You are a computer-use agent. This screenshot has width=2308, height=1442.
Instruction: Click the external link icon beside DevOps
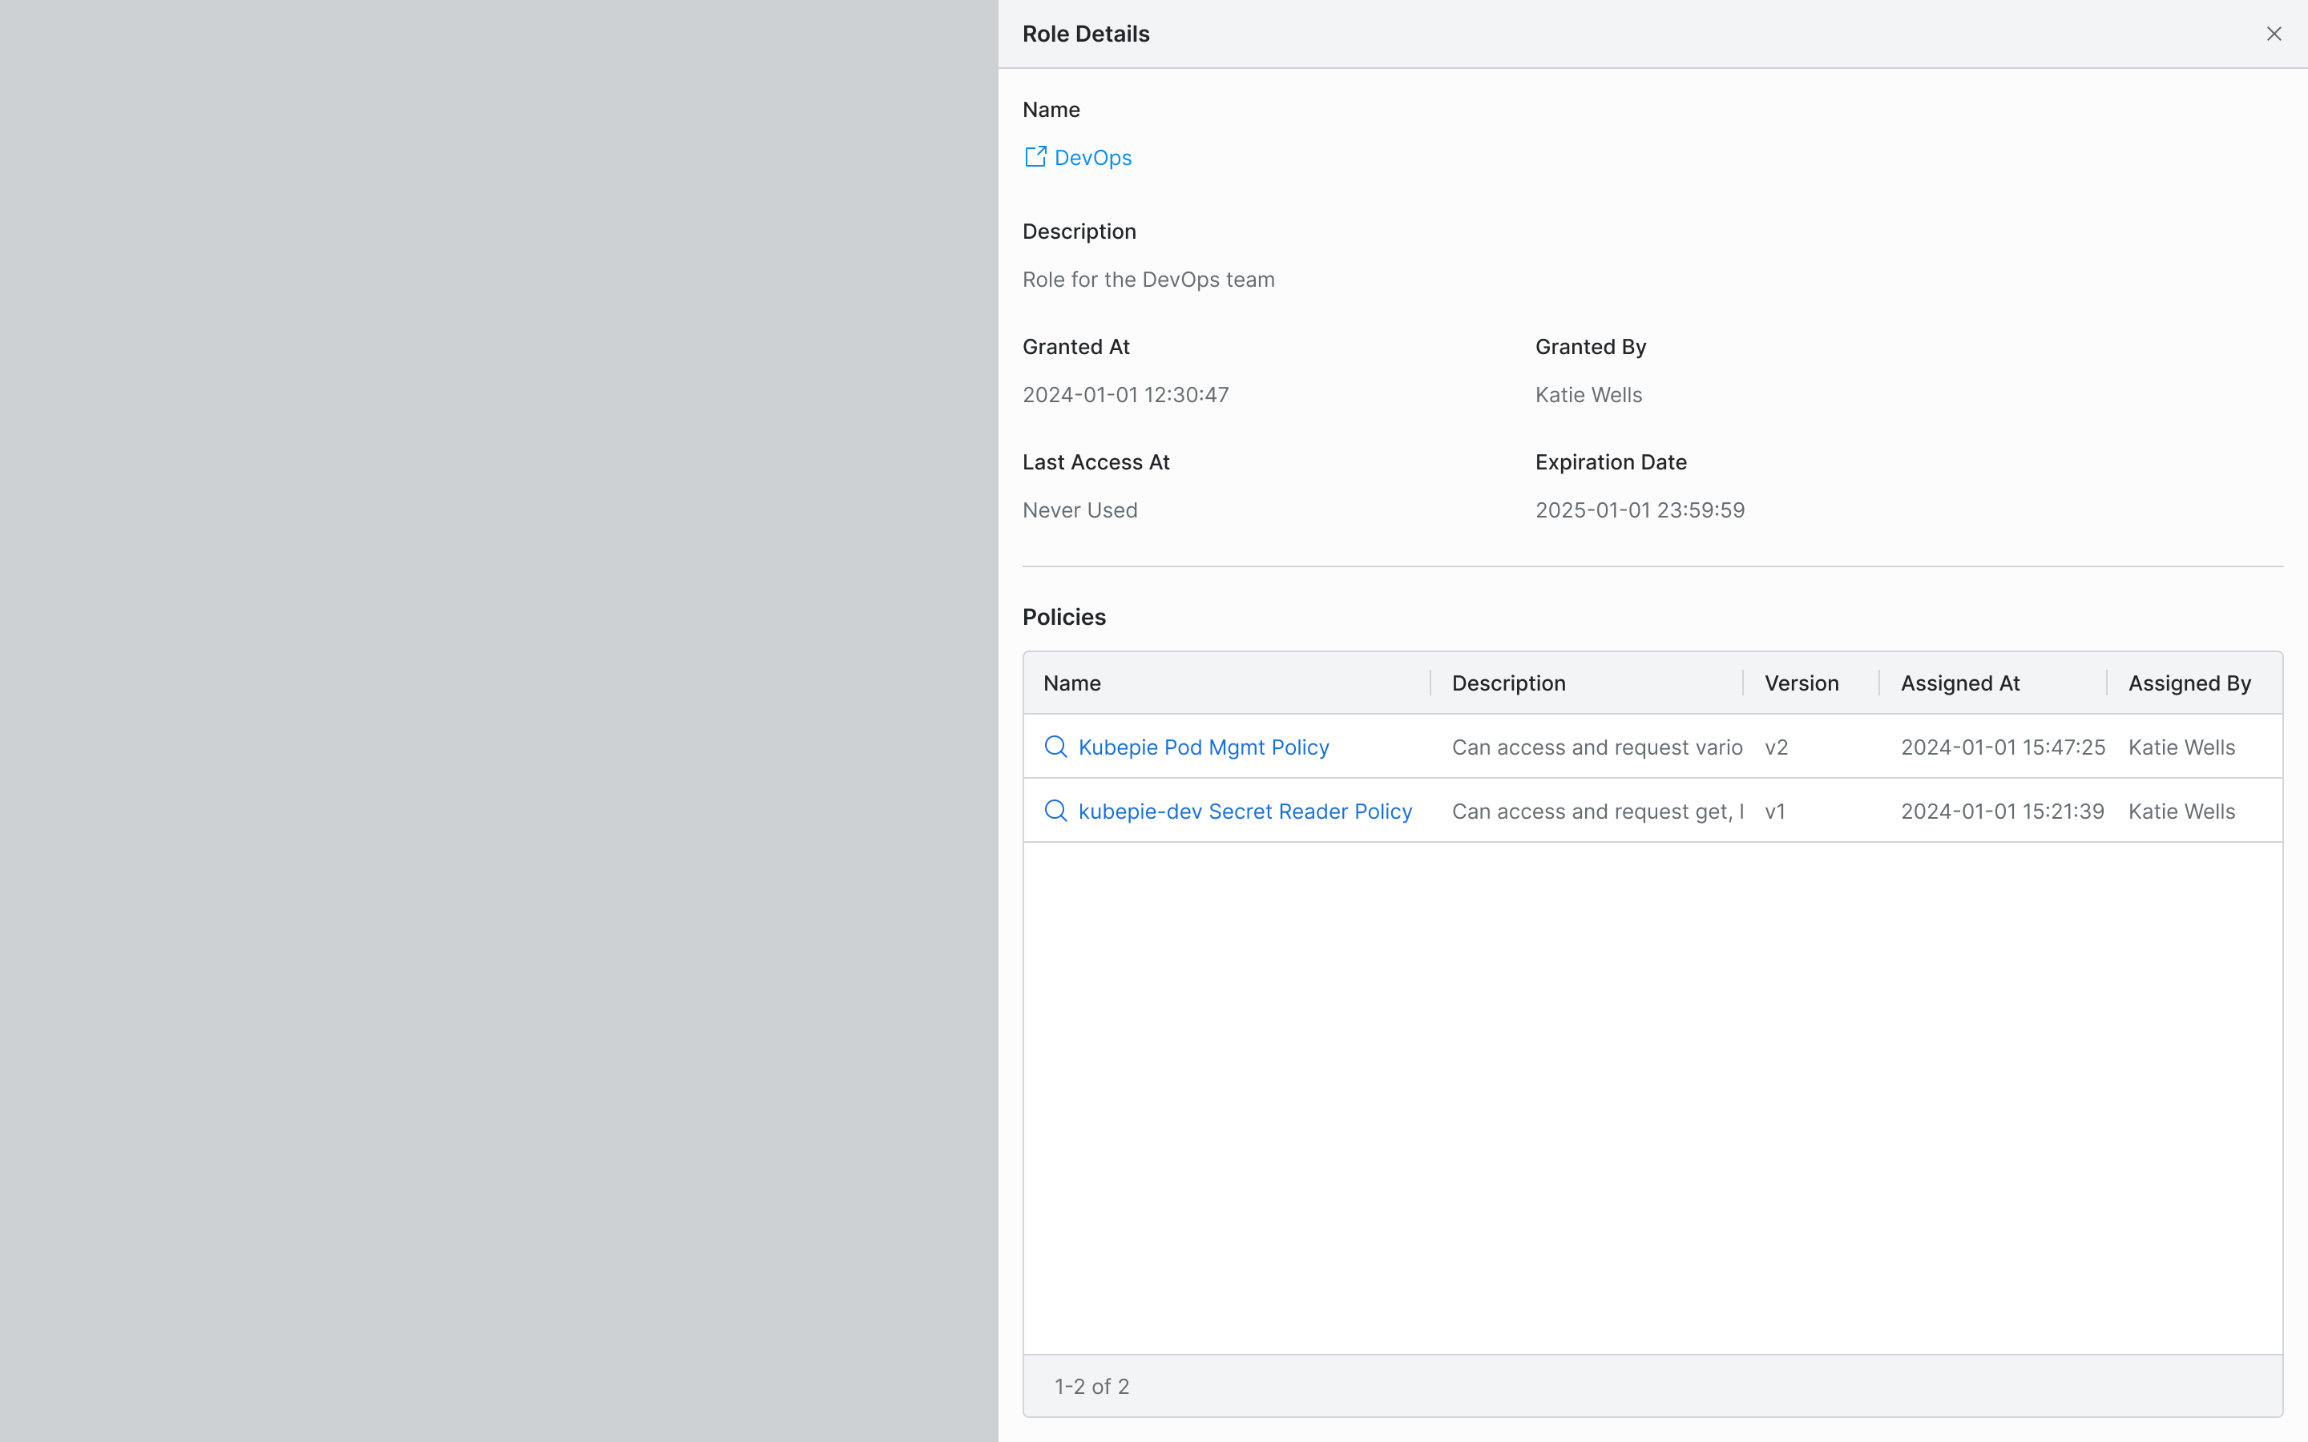(x=1035, y=156)
